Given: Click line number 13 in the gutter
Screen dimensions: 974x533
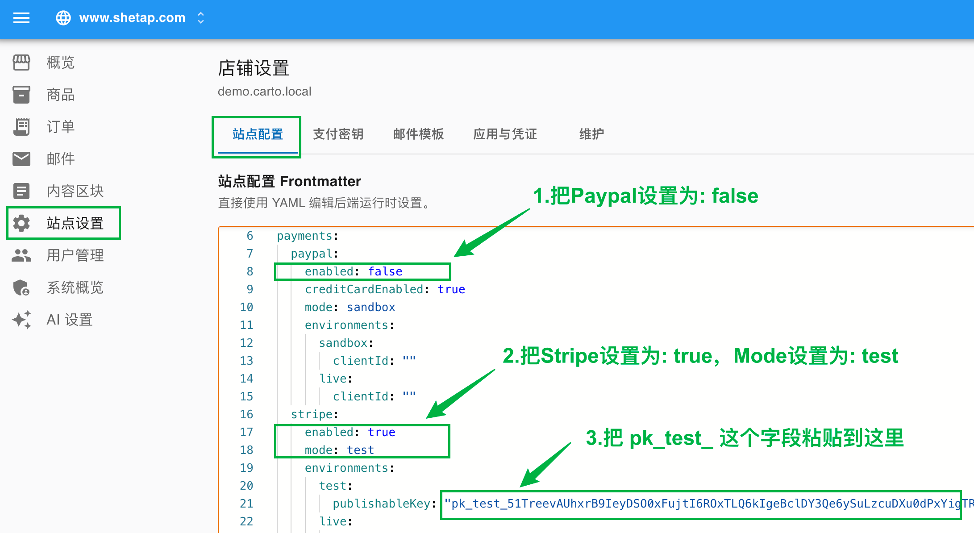Looking at the screenshot, I should click(246, 361).
